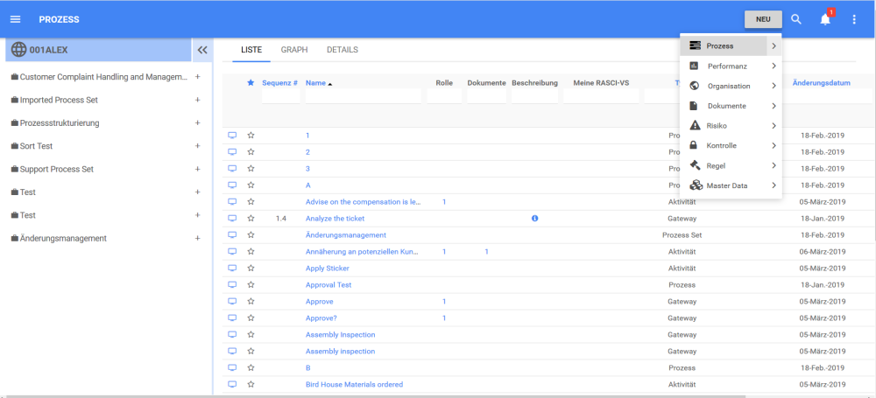The image size is (876, 398).
Task: Open the Risiko submenu arrow
Action: point(774,126)
